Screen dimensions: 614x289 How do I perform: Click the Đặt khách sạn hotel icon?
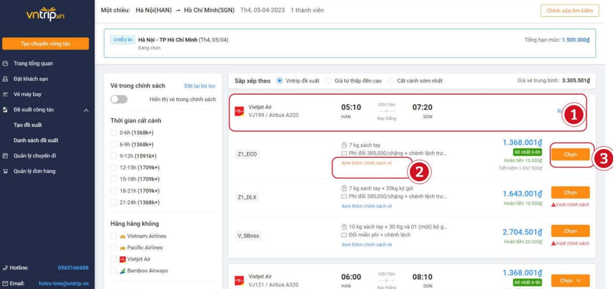(x=5, y=79)
